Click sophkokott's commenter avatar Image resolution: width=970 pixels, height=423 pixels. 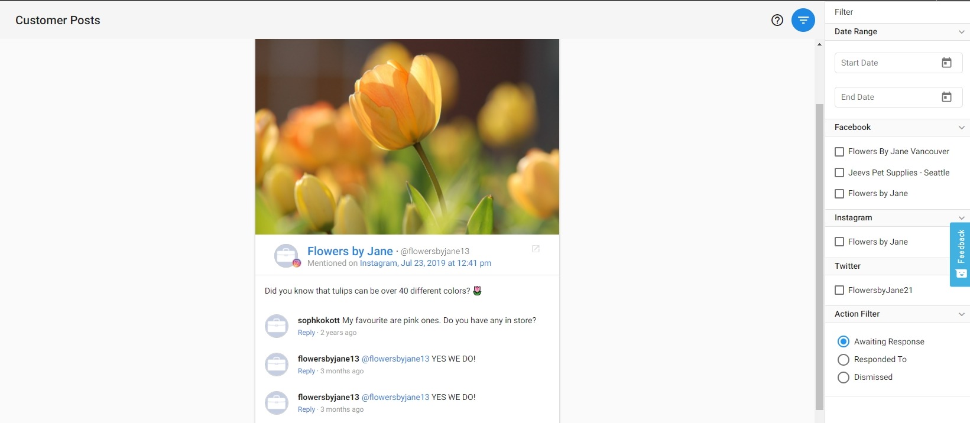tap(277, 326)
